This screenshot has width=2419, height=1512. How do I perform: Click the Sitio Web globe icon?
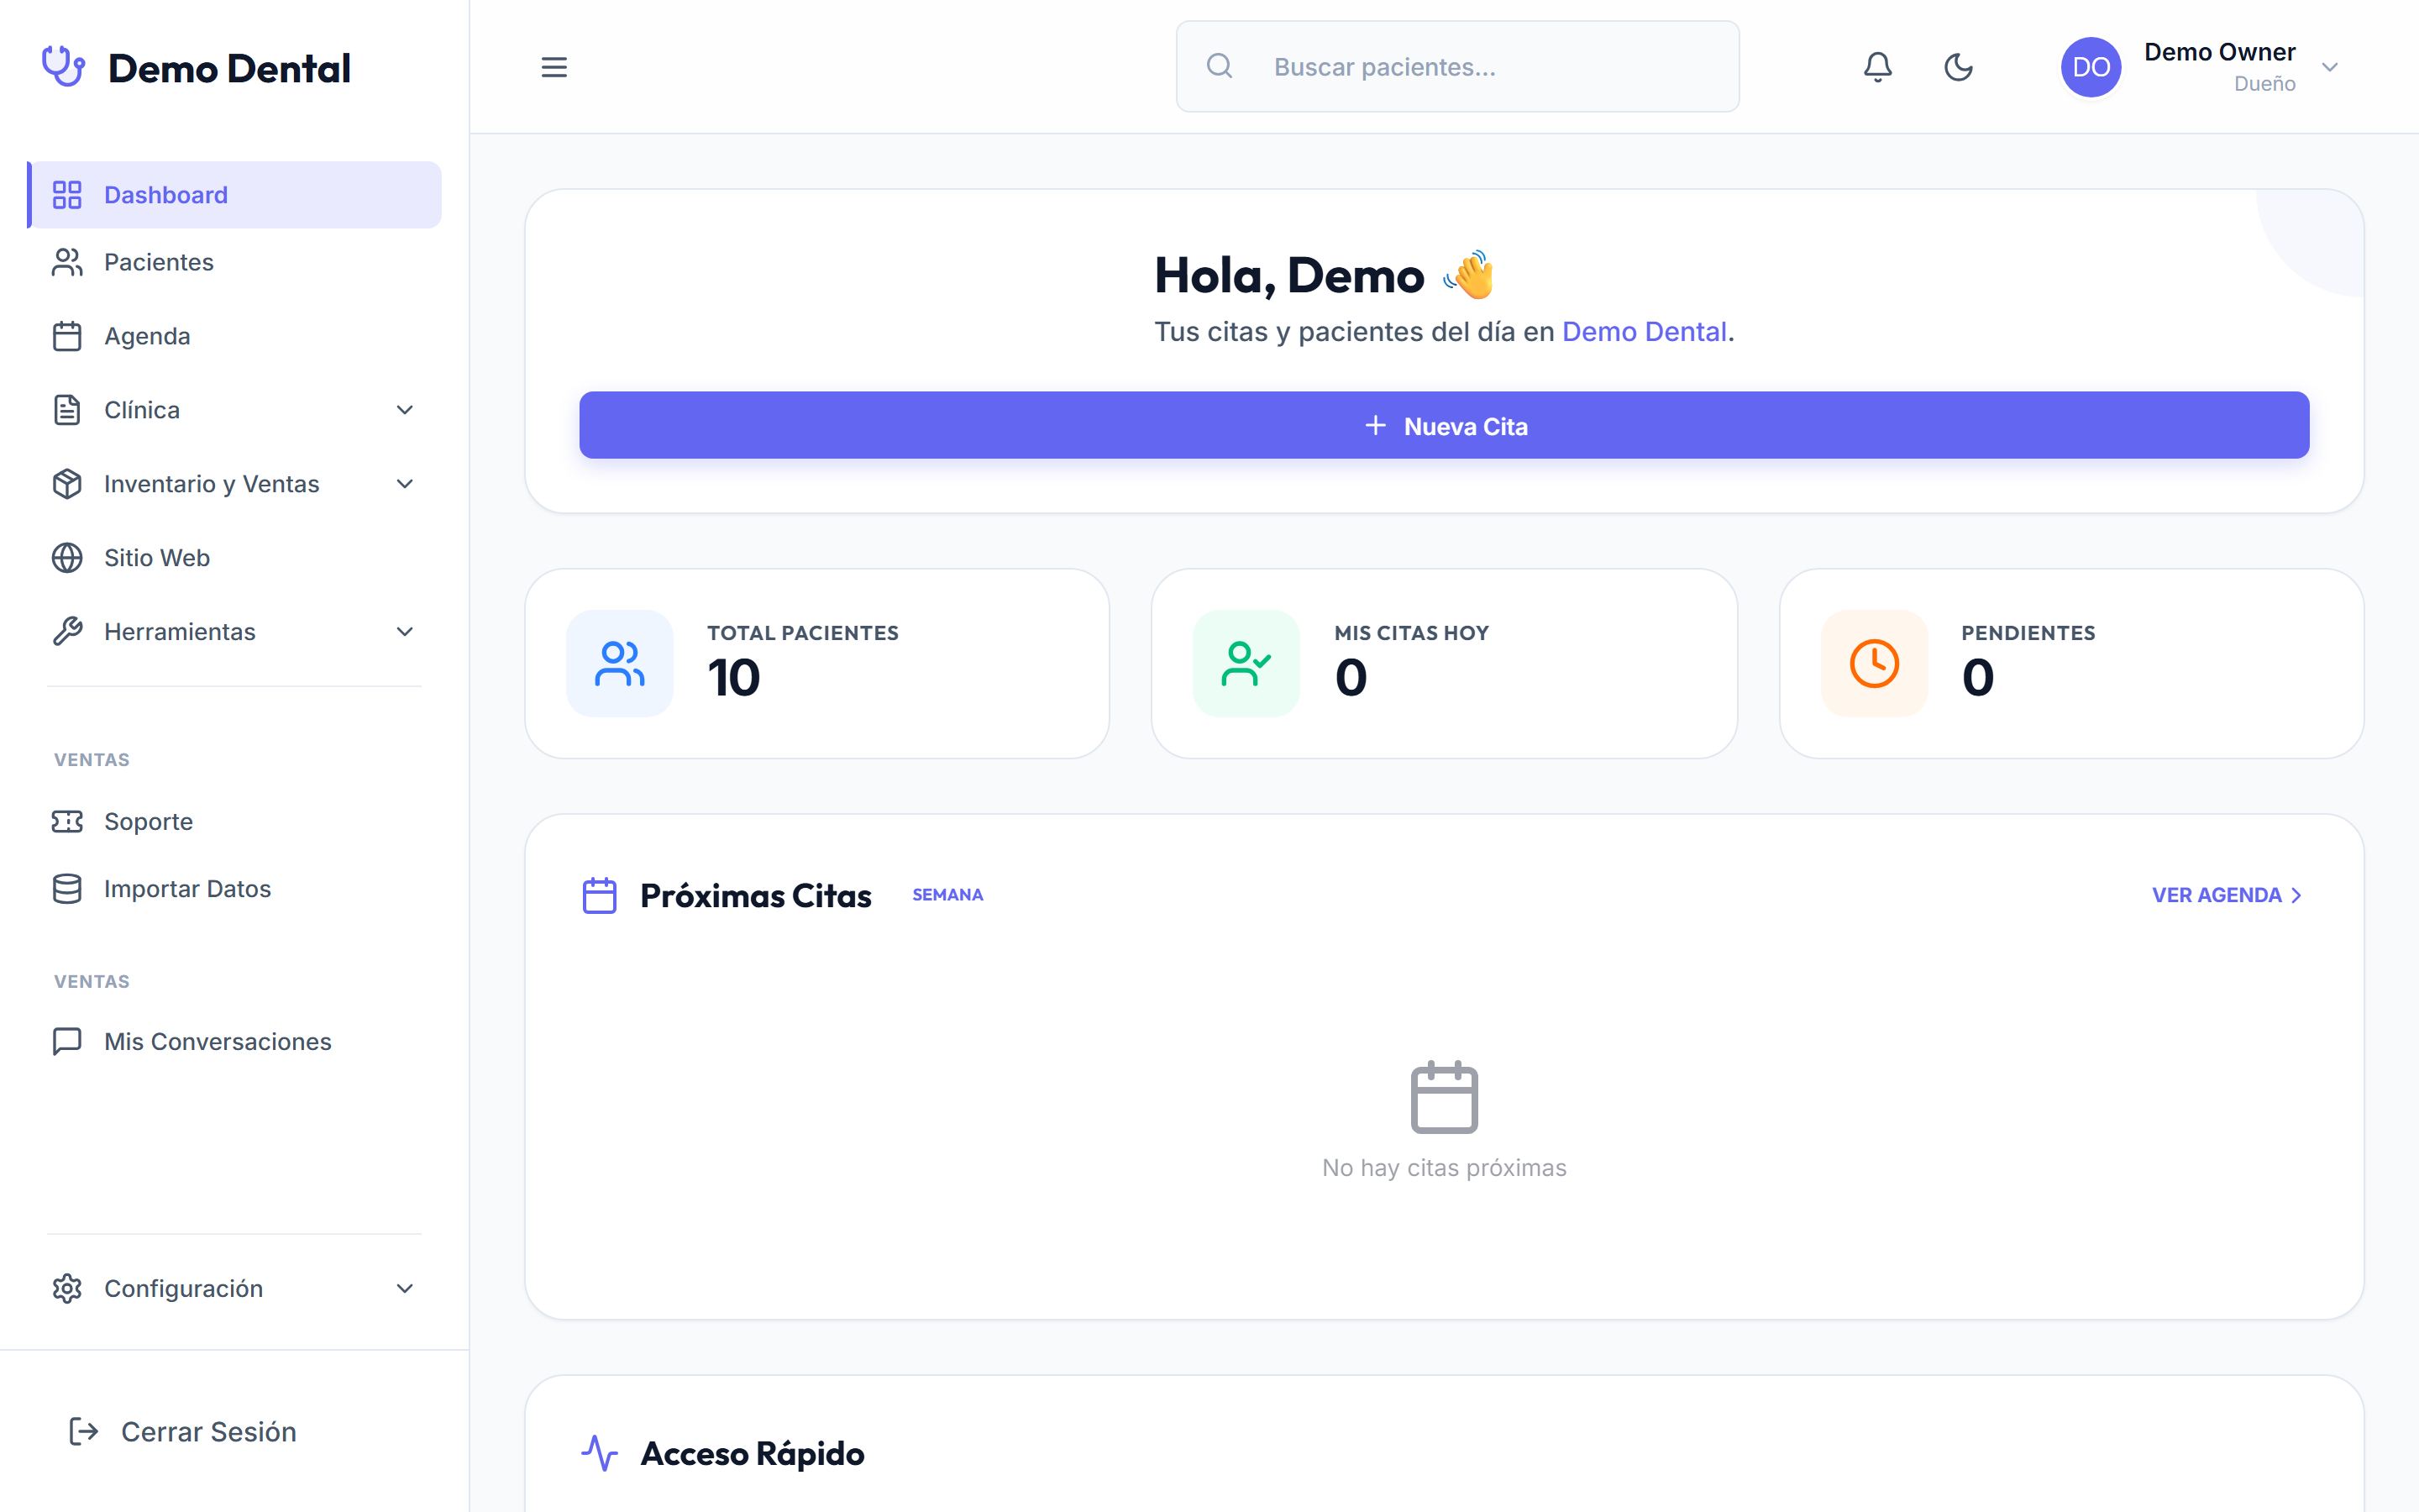click(67, 558)
